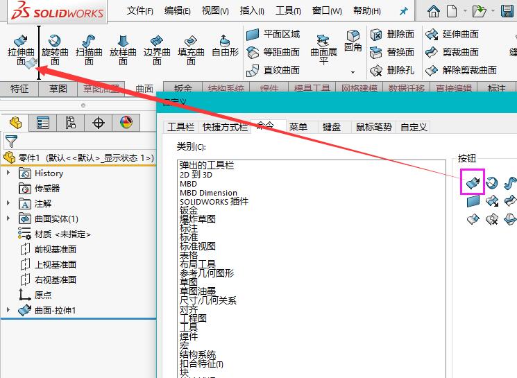The image size is (517, 378).
Task: Click the Boundary Surface (边界曲面) tool
Action: click(157, 50)
